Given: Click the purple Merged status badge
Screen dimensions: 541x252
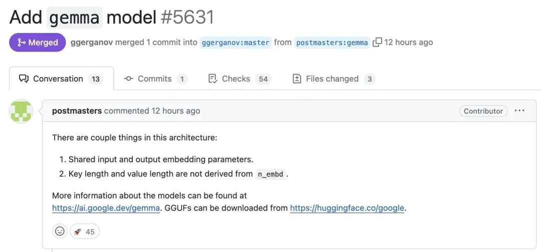Looking at the screenshot, I should click(x=37, y=43).
